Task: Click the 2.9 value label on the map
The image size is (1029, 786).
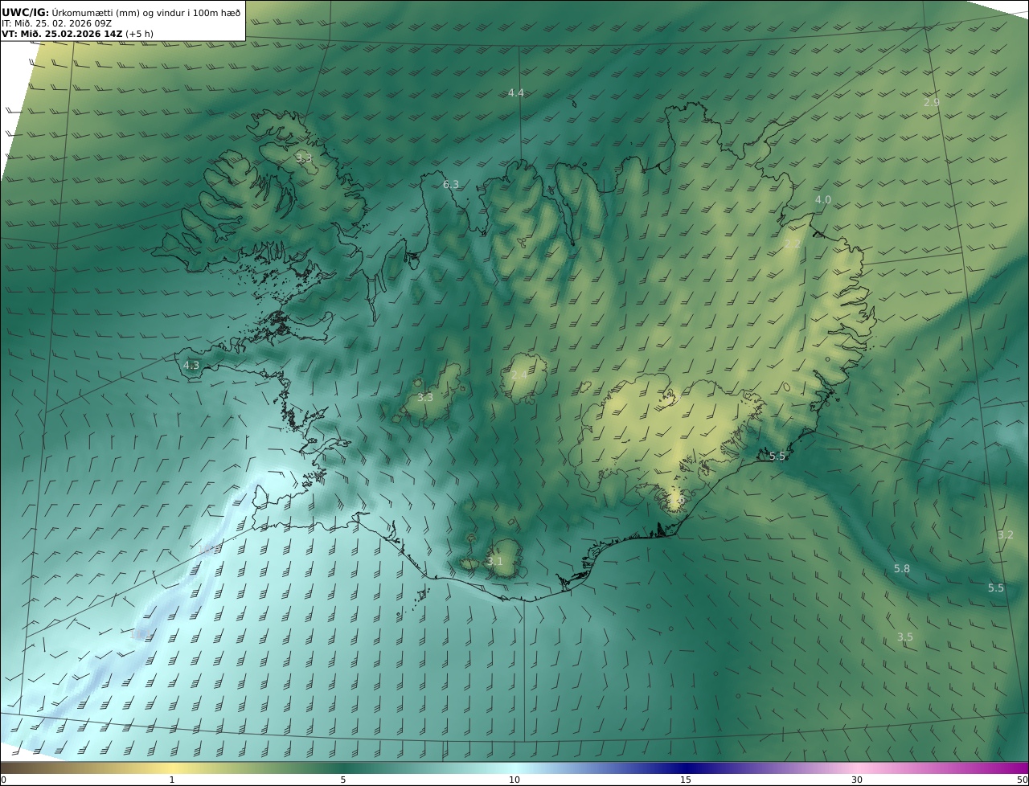Action: tap(932, 102)
